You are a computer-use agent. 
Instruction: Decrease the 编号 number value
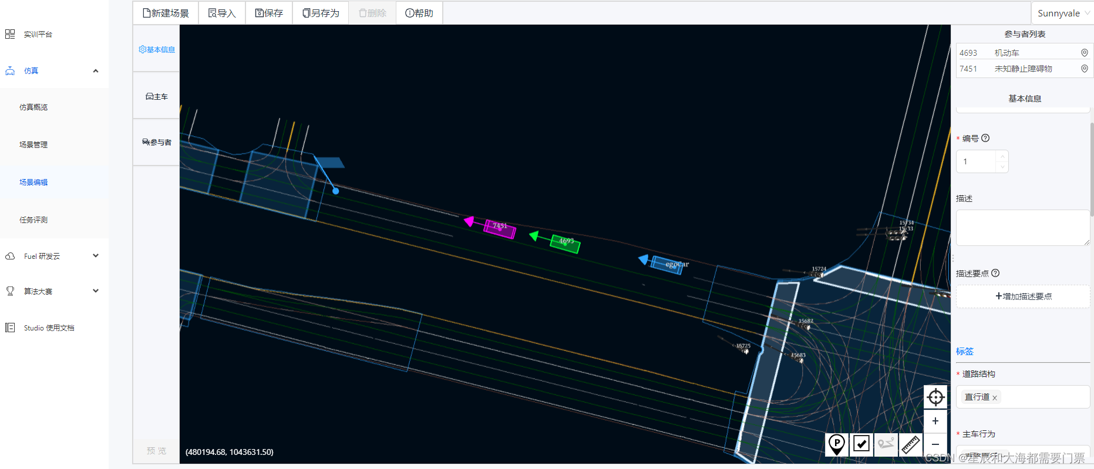coord(1002,167)
